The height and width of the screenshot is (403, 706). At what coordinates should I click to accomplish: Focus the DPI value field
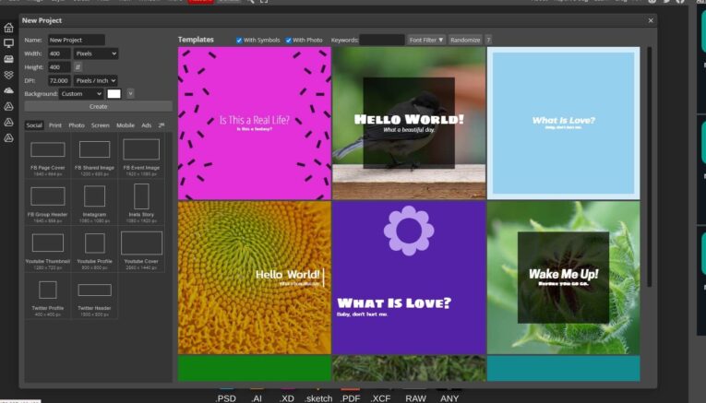(59, 80)
